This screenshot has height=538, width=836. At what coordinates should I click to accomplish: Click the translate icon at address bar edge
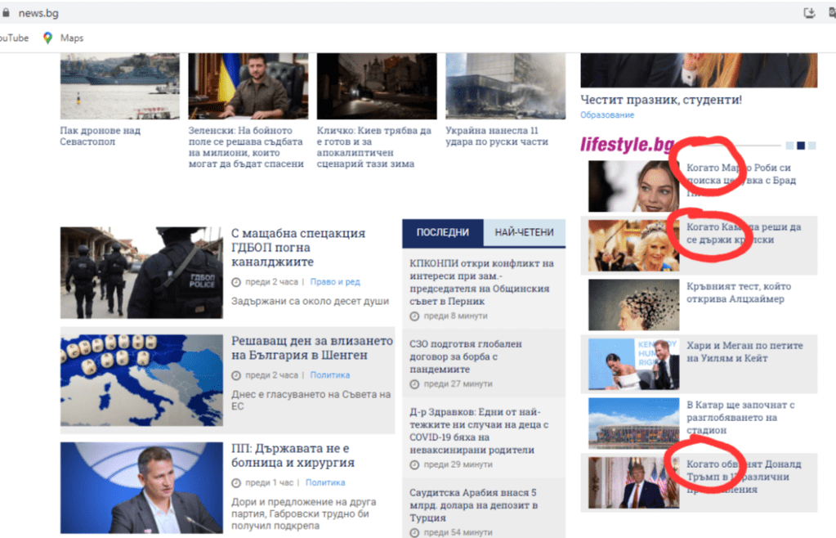(832, 13)
